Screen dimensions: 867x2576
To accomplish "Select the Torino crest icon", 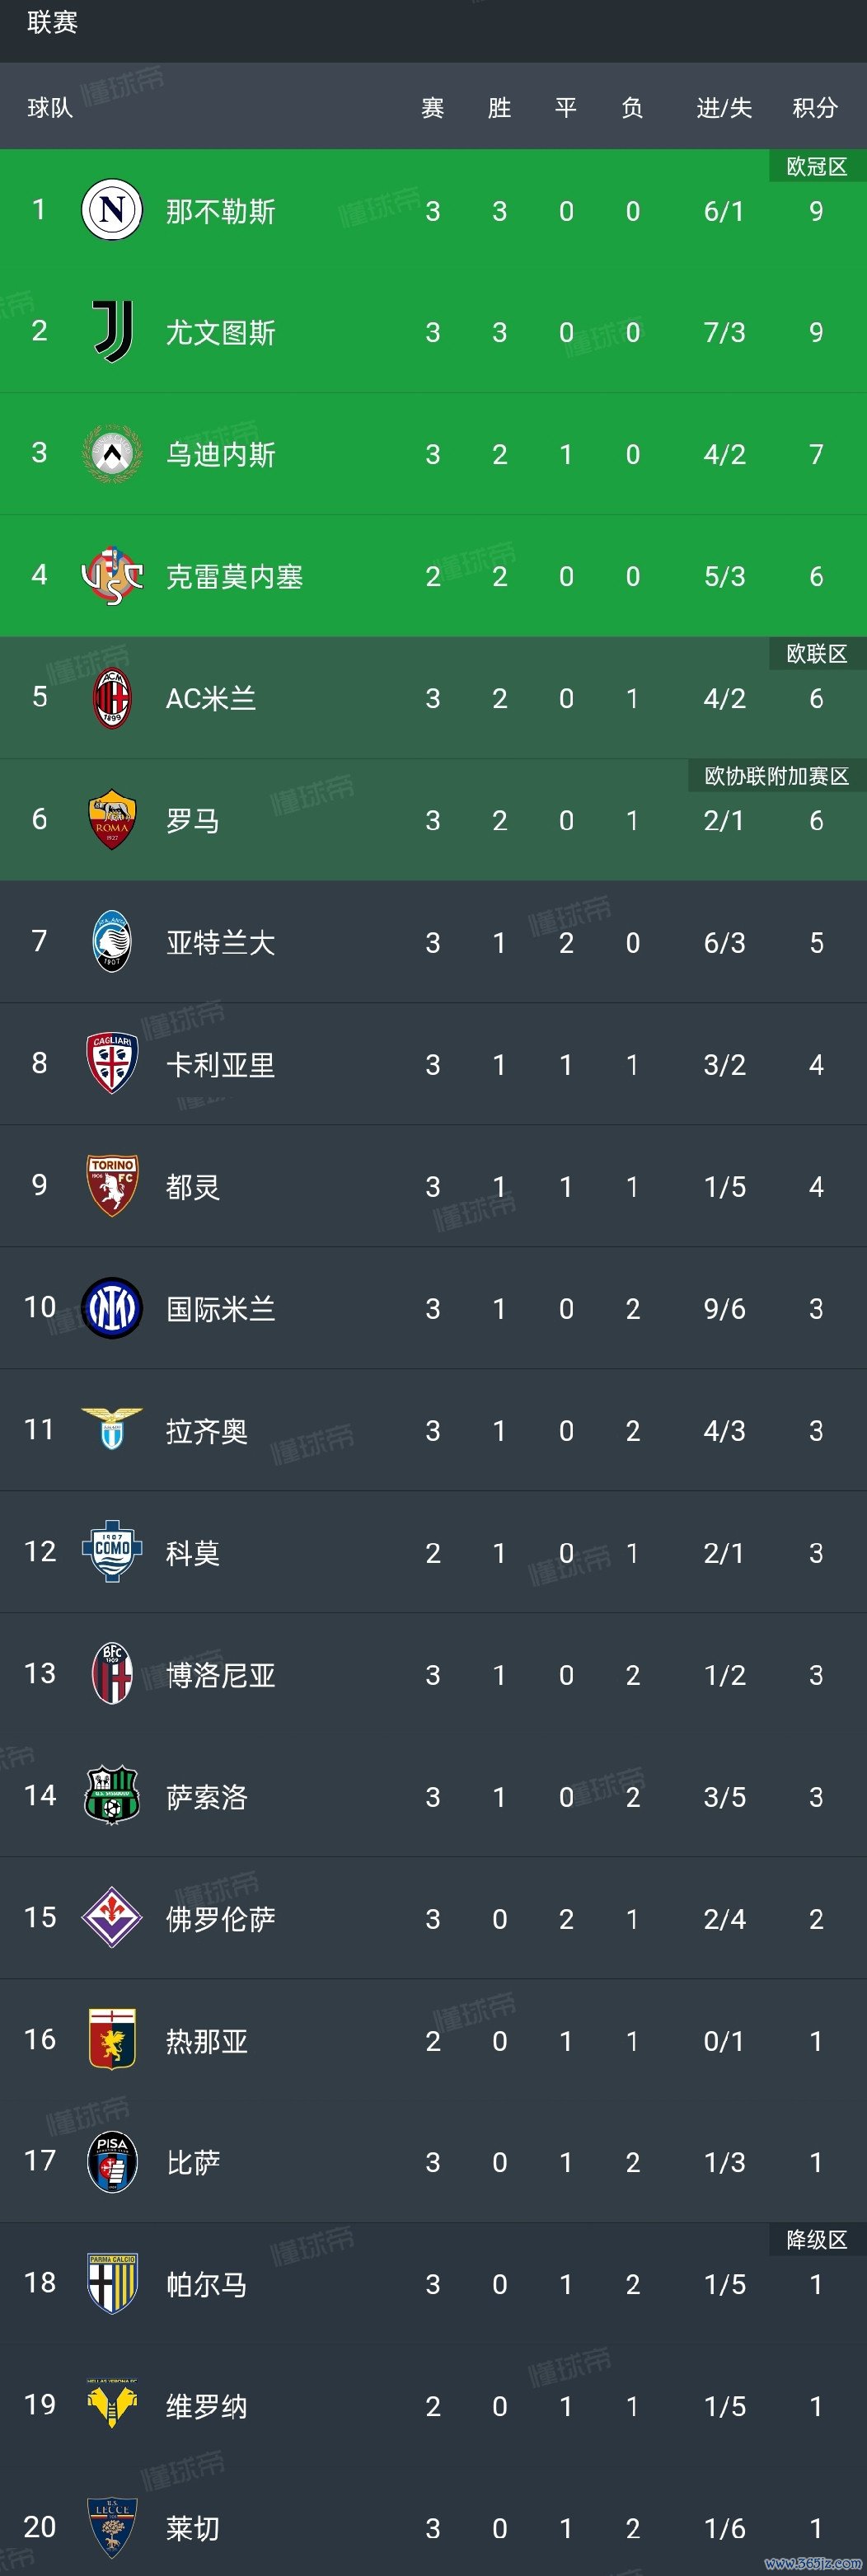I will pyautogui.click(x=112, y=1186).
